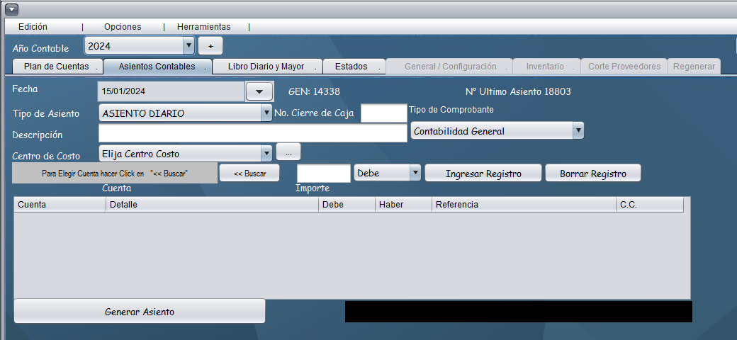Switch to the Libro Diario y Mayor tab
Screen dimensions: 737x340
pos(266,67)
